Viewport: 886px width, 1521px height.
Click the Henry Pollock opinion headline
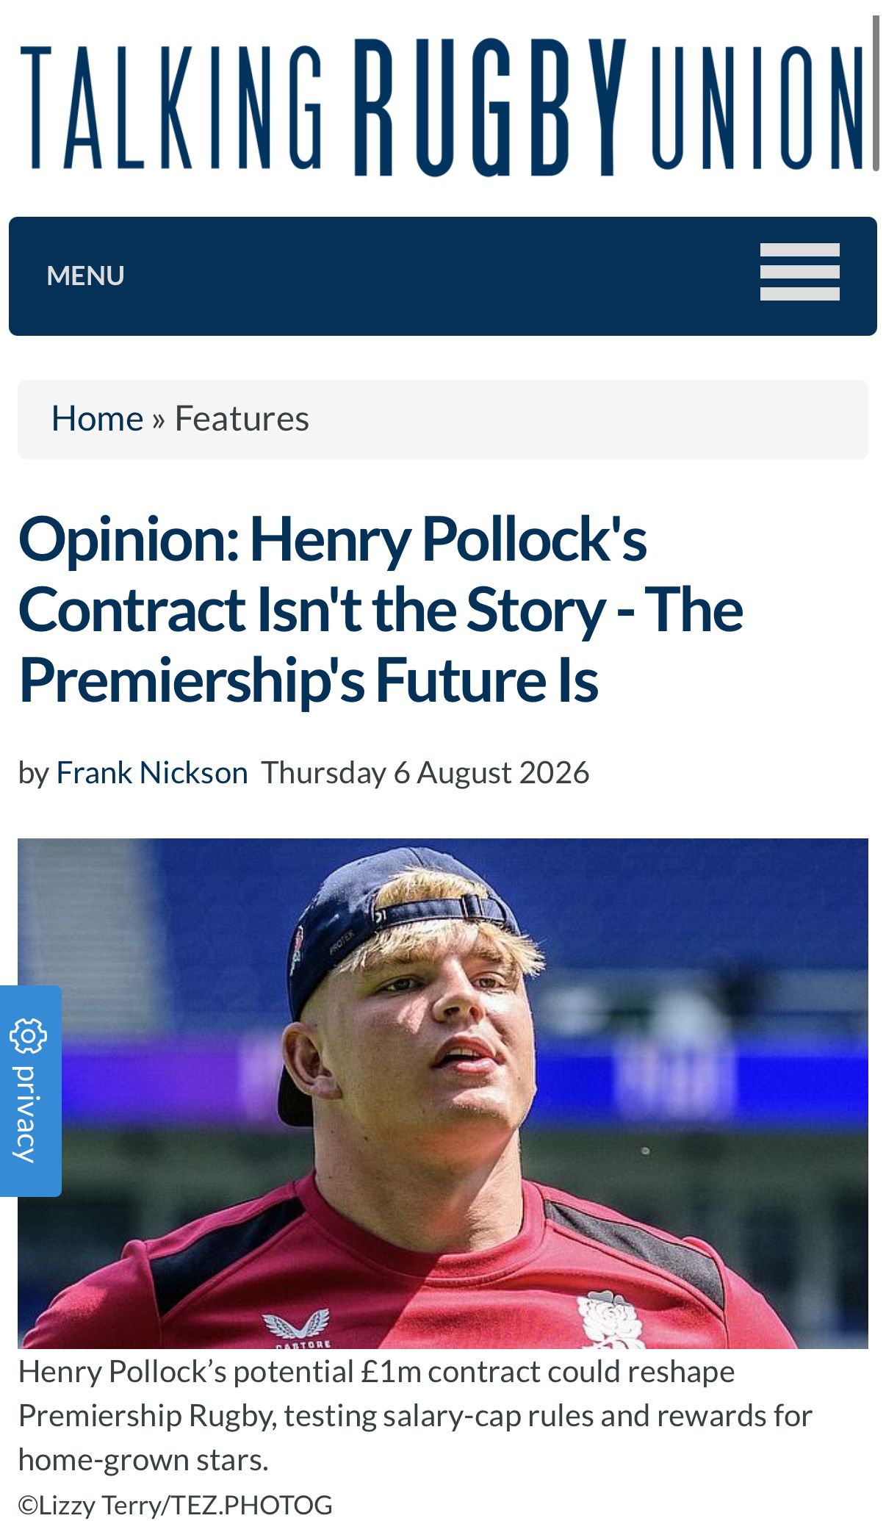click(x=381, y=609)
